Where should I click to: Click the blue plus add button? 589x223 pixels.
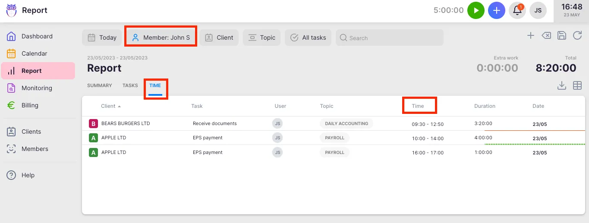(497, 10)
